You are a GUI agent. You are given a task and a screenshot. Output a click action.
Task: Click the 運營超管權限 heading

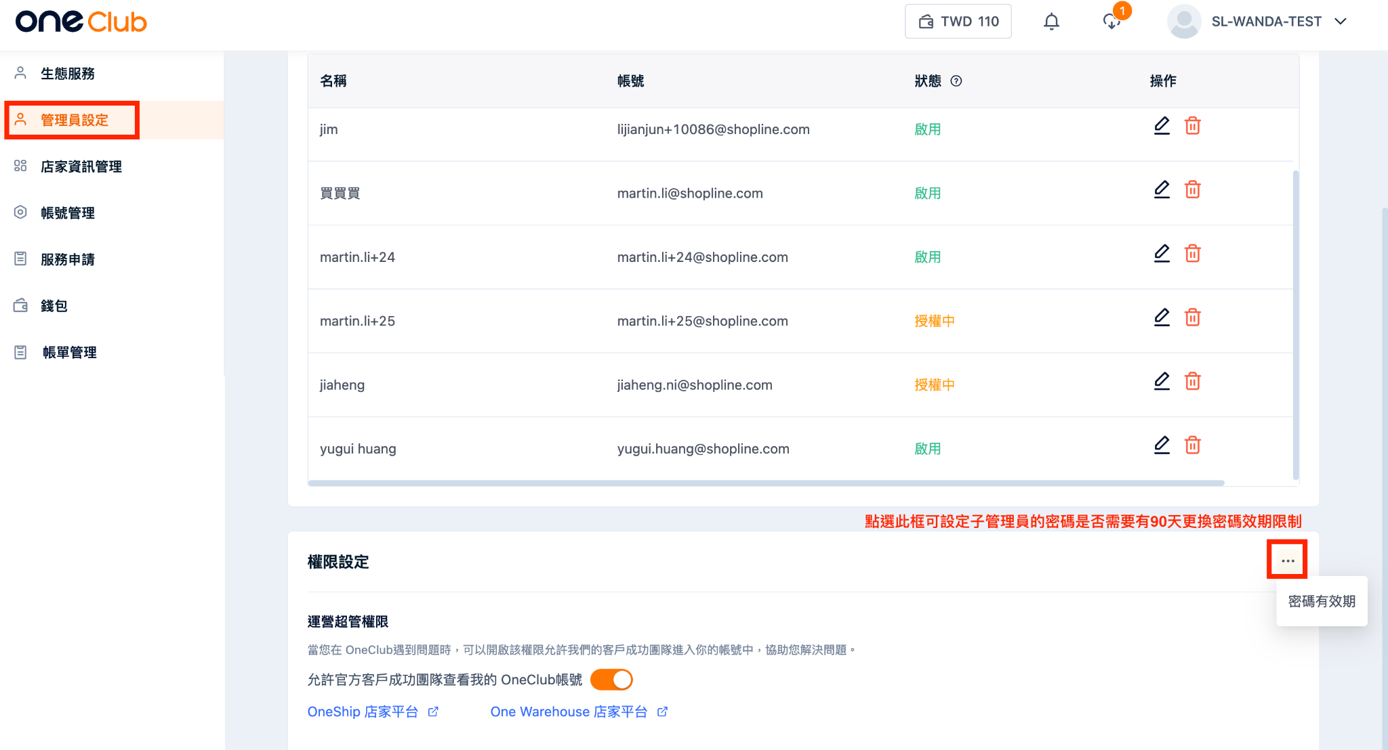(x=348, y=621)
